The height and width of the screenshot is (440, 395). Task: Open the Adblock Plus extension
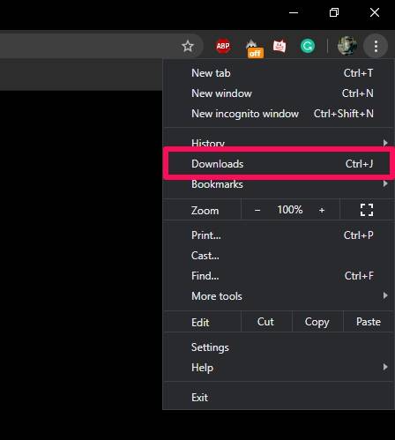(x=223, y=46)
